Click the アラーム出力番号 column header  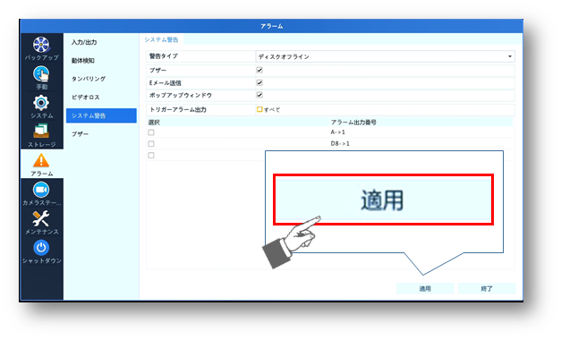[353, 123]
